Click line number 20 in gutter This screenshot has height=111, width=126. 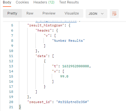[x=11, y=102]
